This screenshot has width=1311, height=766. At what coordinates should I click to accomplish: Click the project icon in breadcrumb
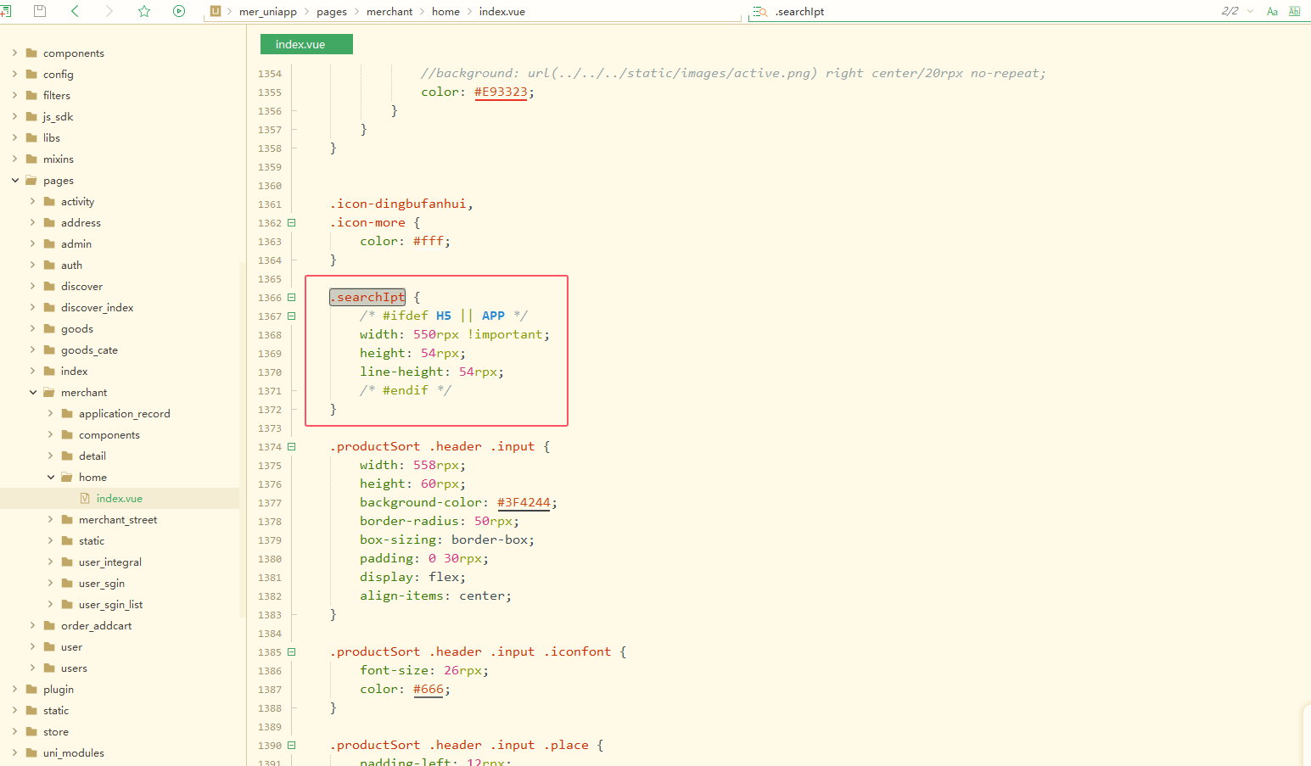tap(216, 11)
